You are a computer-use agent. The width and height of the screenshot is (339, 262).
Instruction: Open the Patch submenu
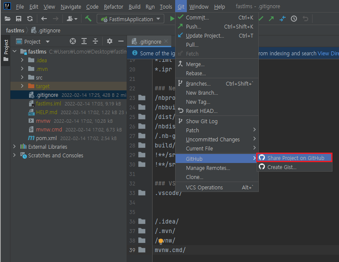pos(217,131)
